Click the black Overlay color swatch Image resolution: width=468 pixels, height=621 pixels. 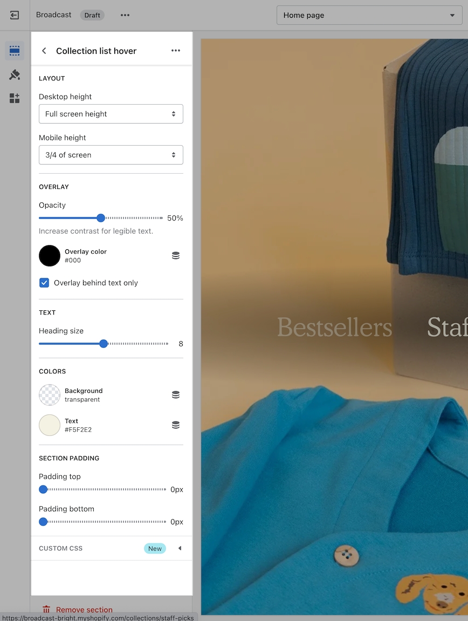pyautogui.click(x=50, y=256)
